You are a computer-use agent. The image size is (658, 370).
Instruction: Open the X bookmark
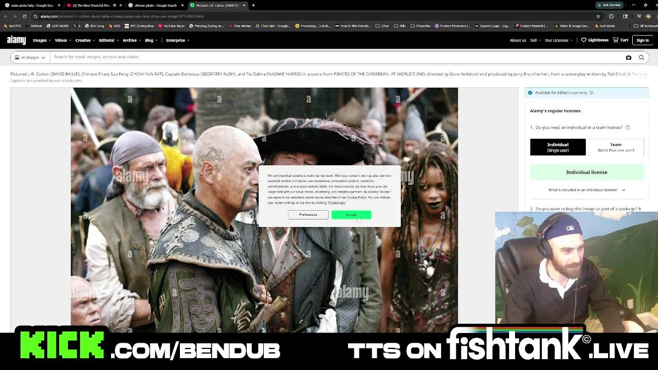(x=77, y=26)
